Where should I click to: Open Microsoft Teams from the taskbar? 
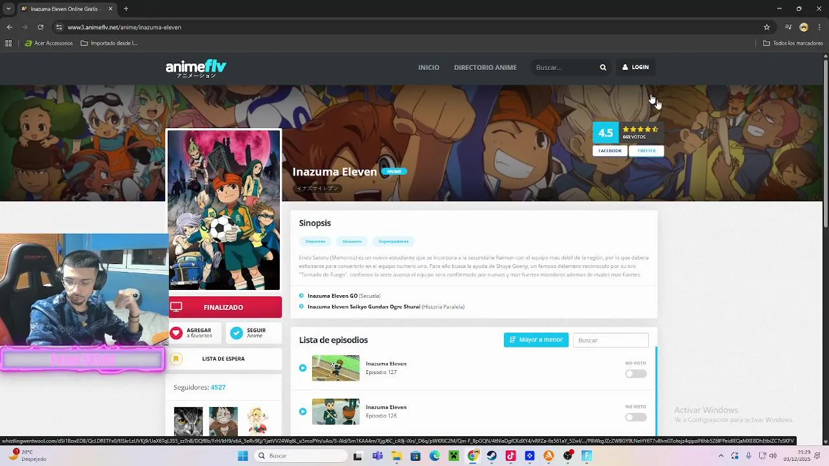click(378, 456)
